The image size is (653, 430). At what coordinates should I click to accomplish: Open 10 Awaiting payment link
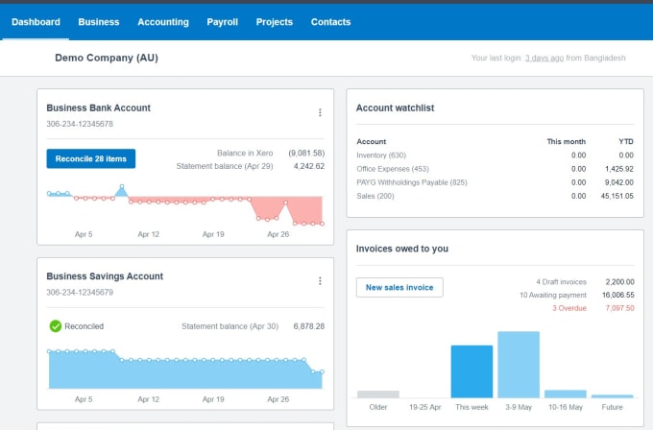[x=552, y=295]
